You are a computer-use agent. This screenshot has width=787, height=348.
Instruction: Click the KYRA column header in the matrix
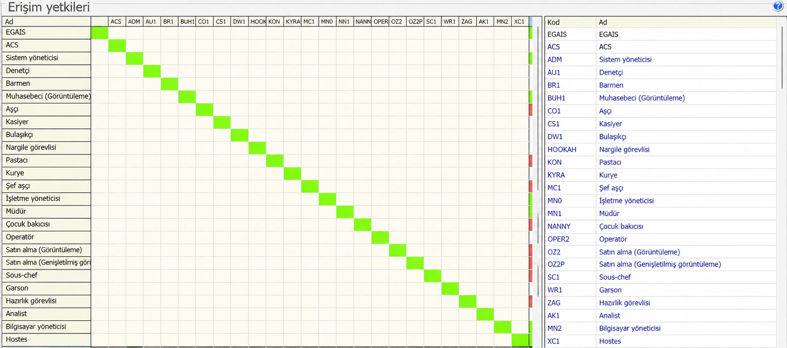pos(292,22)
